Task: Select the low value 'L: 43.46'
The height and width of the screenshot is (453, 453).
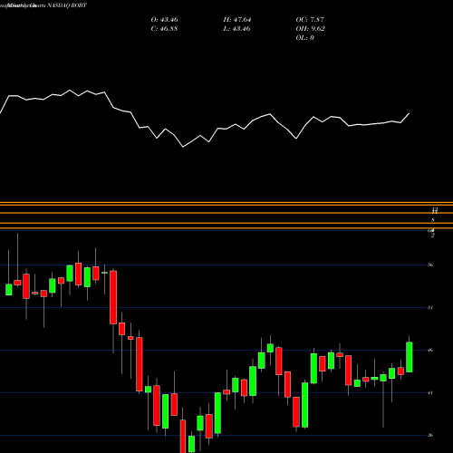Action: click(x=236, y=29)
